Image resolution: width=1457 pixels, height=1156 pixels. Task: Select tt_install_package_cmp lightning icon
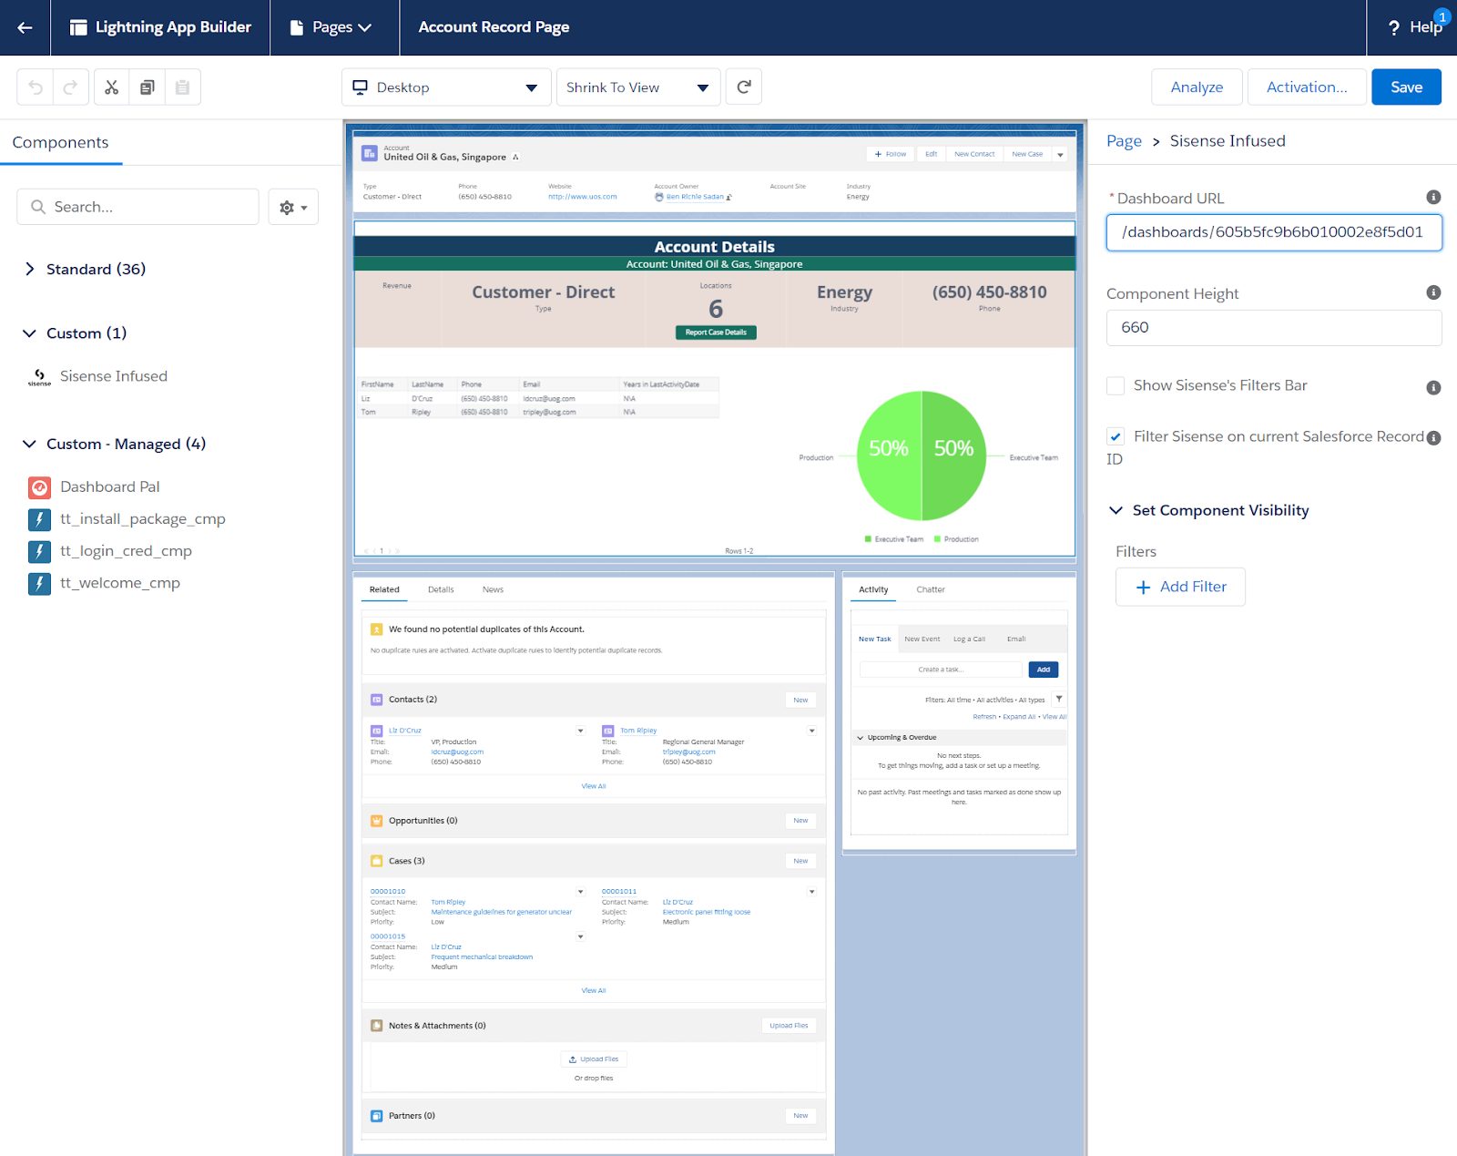[x=39, y=519]
